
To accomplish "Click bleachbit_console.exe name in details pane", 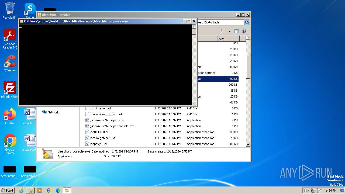I will tap(74, 151).
